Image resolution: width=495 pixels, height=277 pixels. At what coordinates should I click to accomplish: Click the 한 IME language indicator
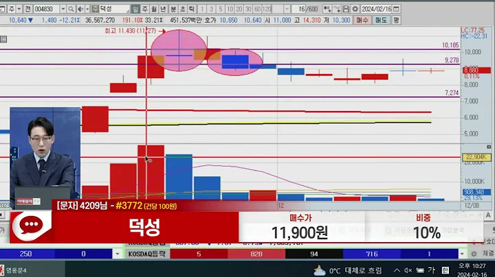point(445,270)
